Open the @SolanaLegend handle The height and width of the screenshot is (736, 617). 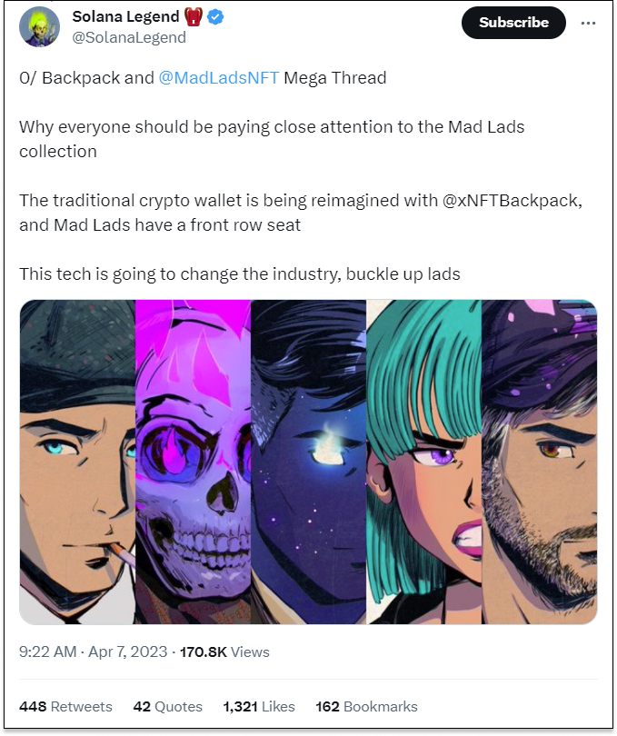[129, 37]
